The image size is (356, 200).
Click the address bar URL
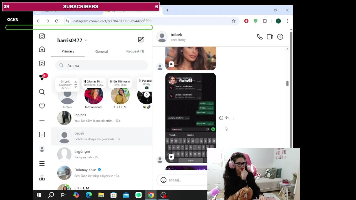pos(108,21)
